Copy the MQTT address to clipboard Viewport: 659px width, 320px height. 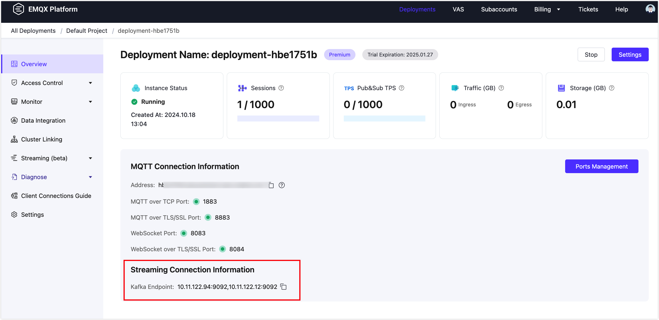tap(271, 185)
